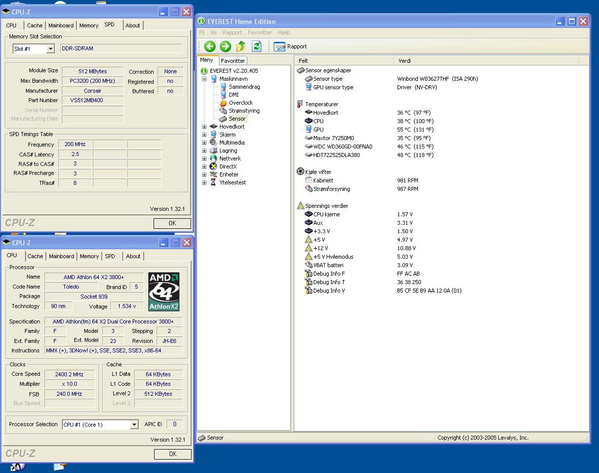Open the Rapport report button

(x=290, y=46)
